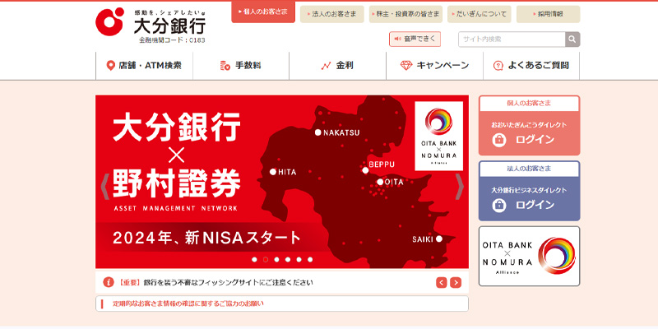Open the よくあるご質問 menu item
This screenshot has height=329, width=658.
coord(531,66)
